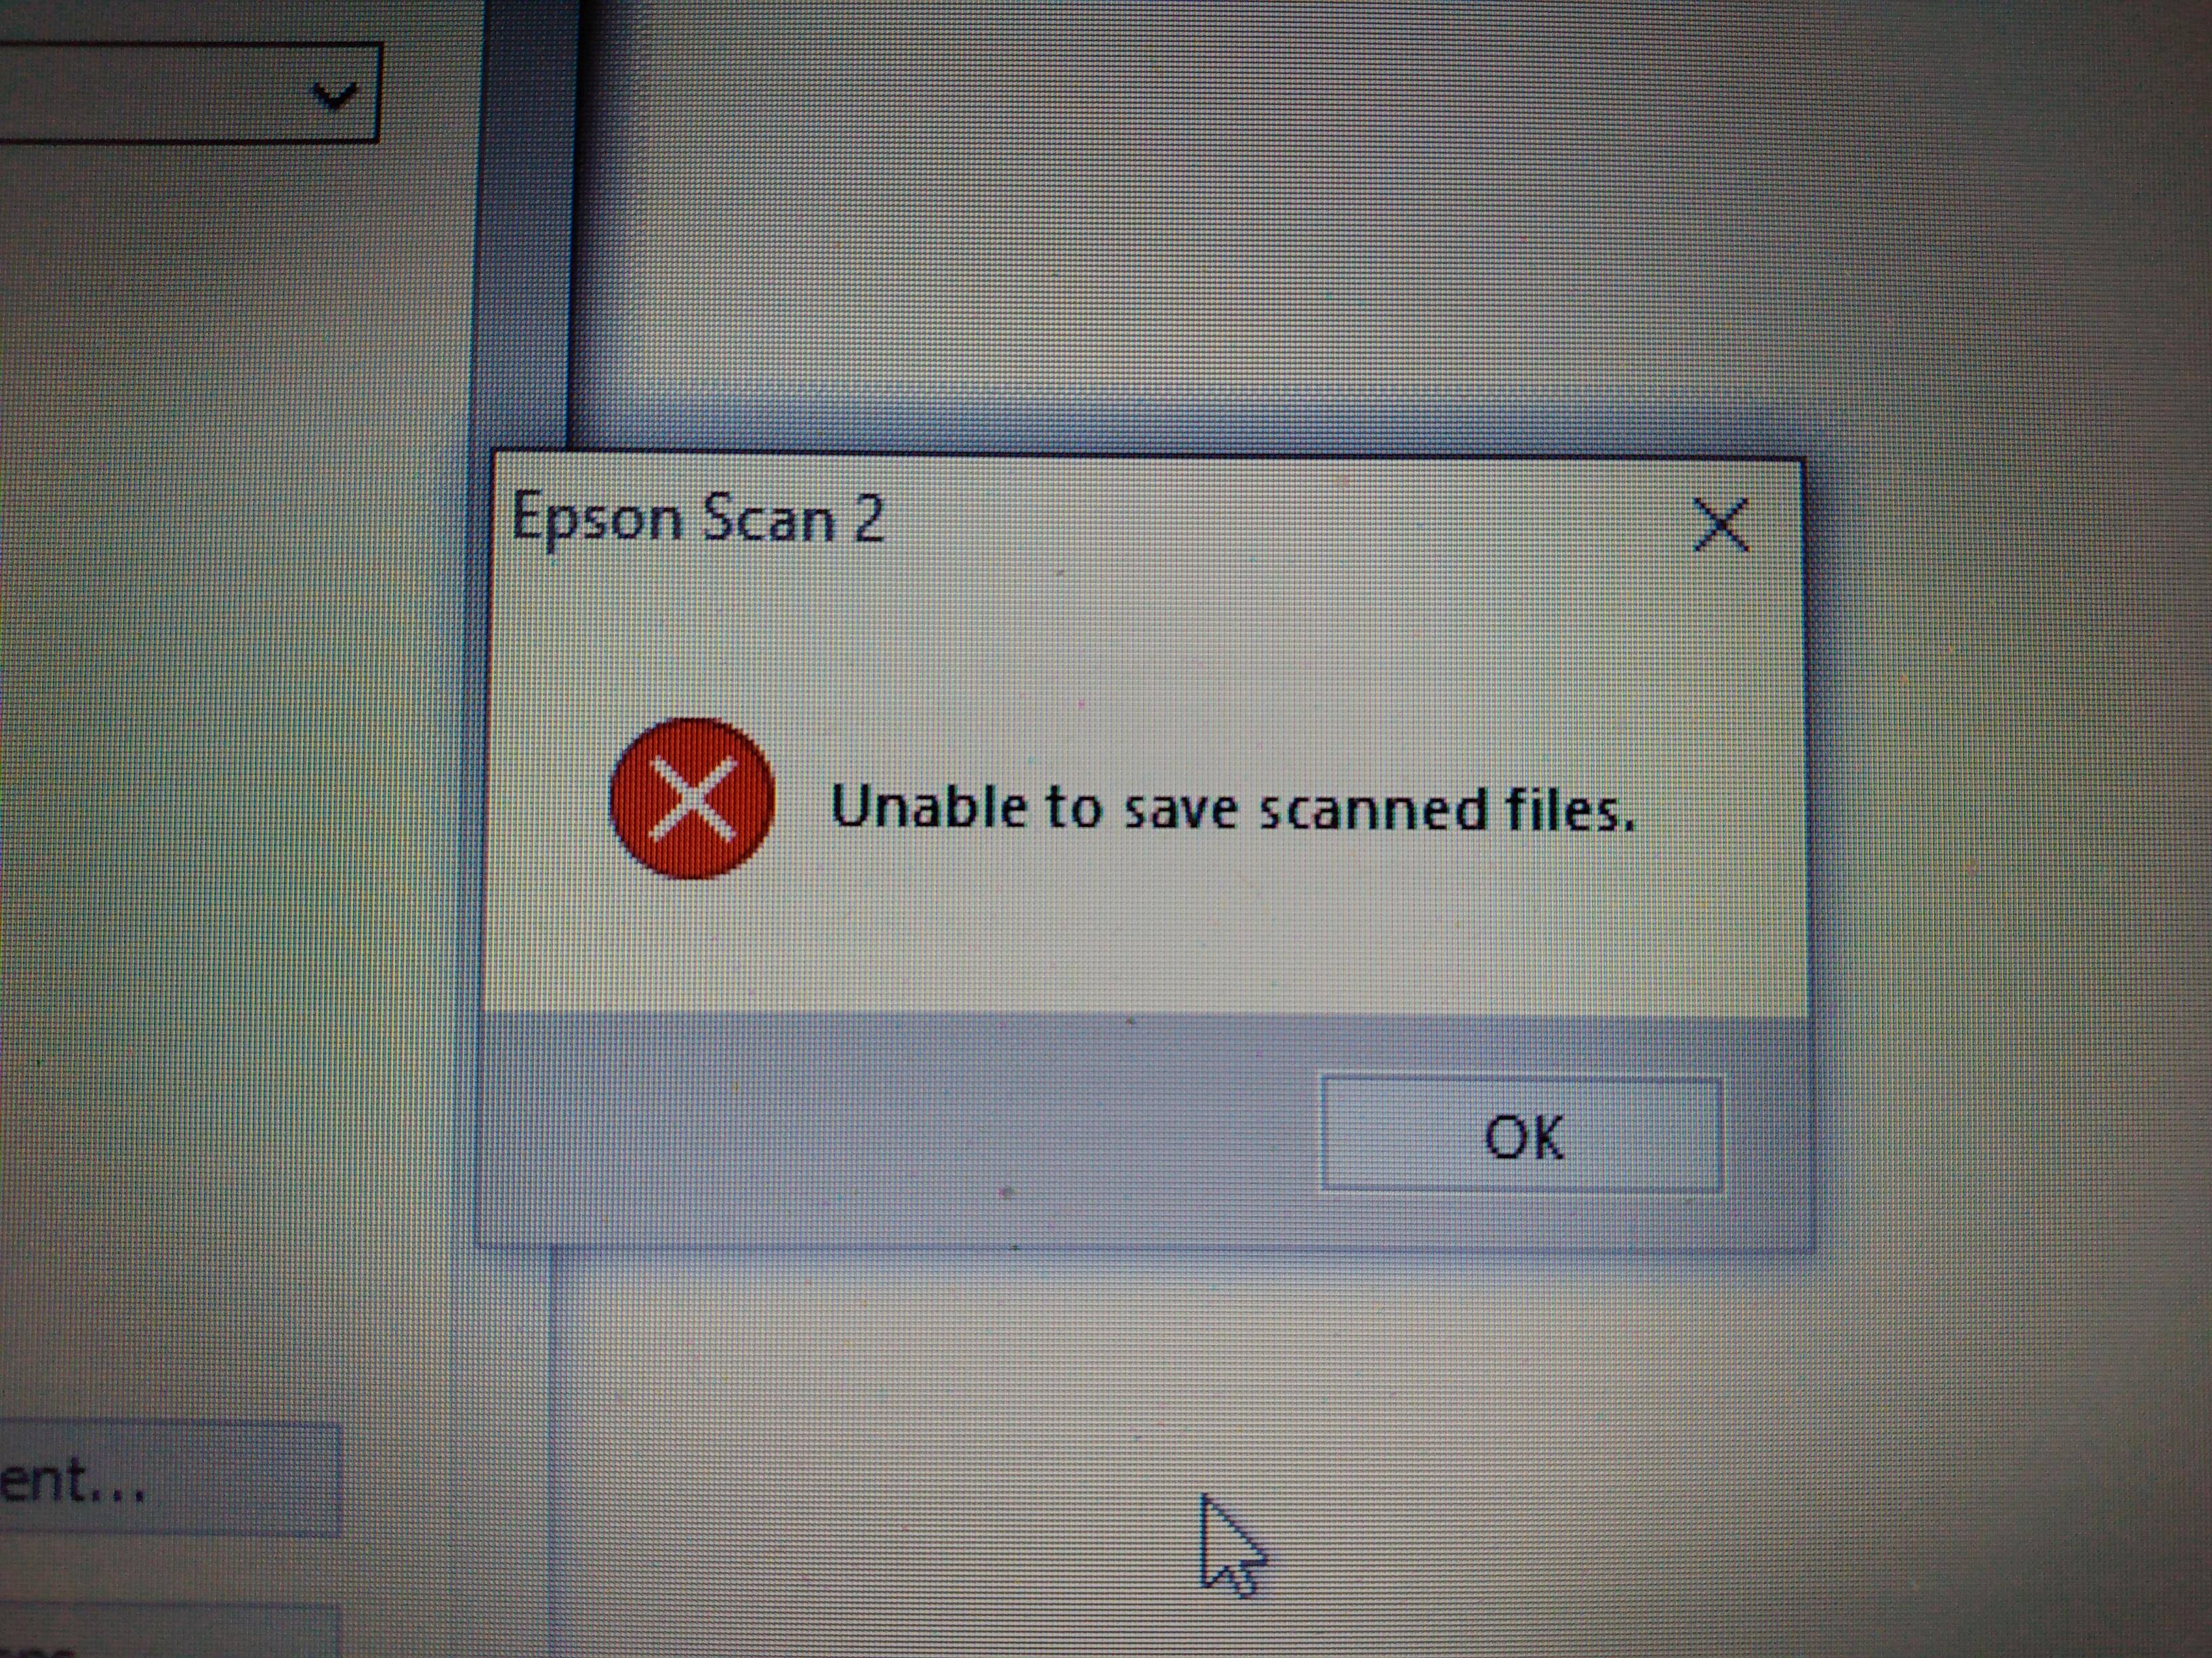The width and height of the screenshot is (2212, 1658).
Task: Expand the dropdown chevron in the settings panel
Action: (334, 95)
